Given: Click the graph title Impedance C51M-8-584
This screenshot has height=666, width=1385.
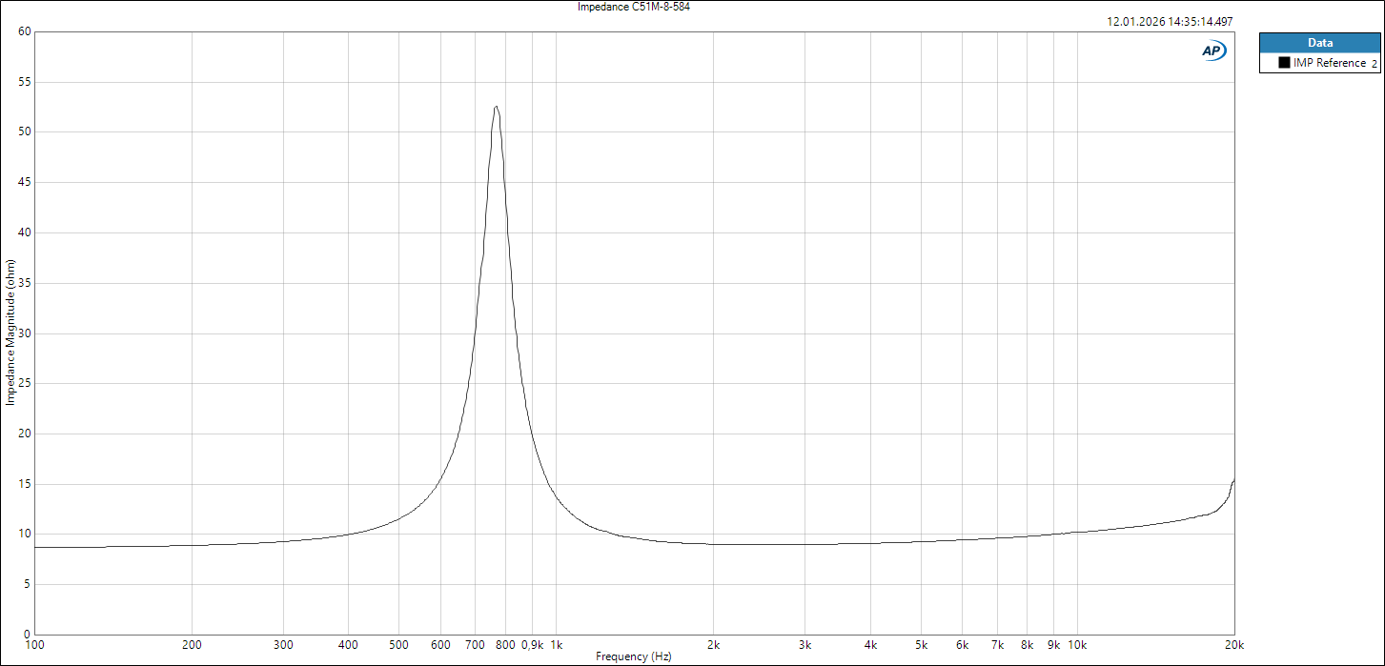Looking at the screenshot, I should pos(633,7).
